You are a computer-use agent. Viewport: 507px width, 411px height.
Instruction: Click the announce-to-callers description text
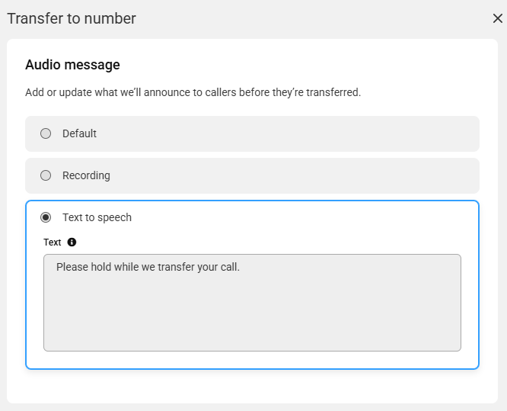[193, 92]
